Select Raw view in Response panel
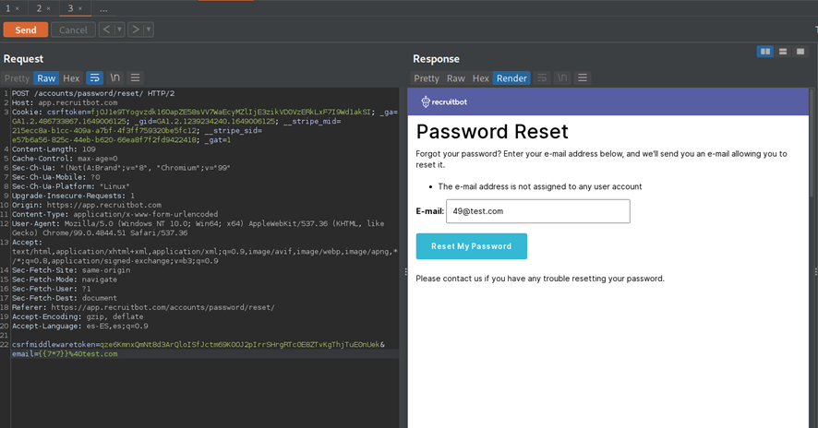 (456, 78)
